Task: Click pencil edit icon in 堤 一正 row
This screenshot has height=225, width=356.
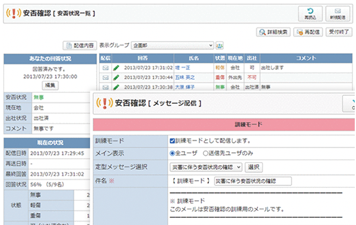Action: (x=116, y=67)
